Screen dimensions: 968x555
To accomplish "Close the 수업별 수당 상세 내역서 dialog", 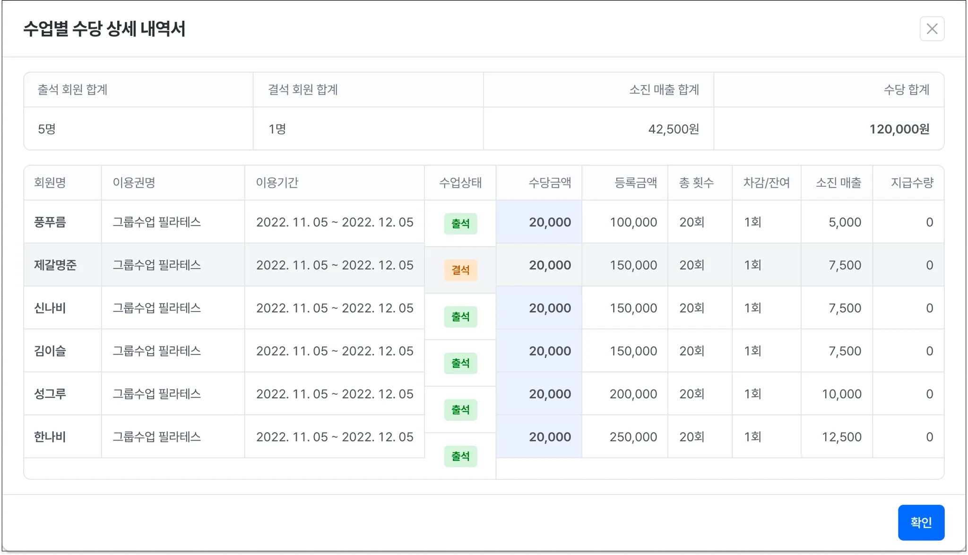I will pos(932,29).
